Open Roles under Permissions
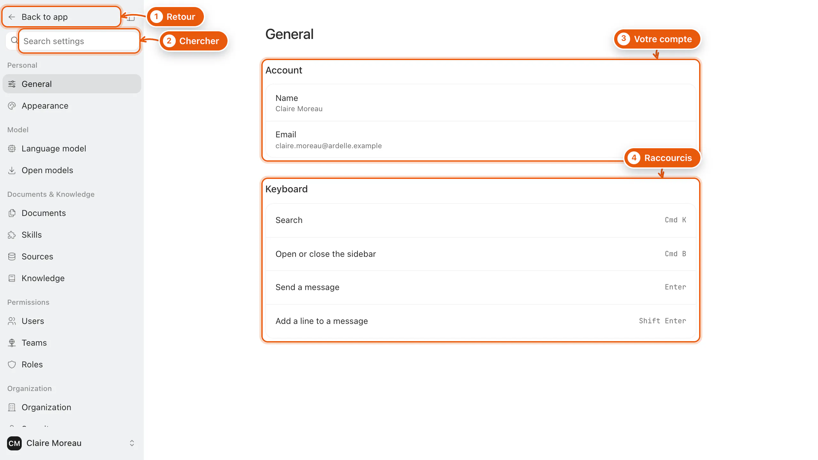The width and height of the screenshot is (818, 460). pyautogui.click(x=72, y=364)
